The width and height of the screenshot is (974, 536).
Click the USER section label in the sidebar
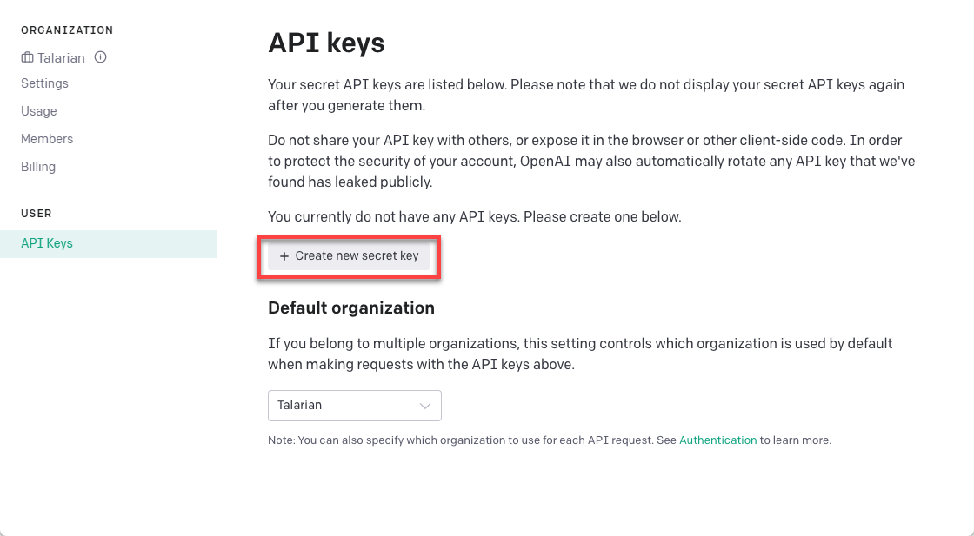[x=37, y=214]
